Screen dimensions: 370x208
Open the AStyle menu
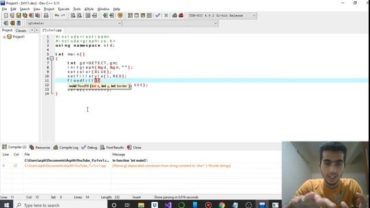(89, 9)
